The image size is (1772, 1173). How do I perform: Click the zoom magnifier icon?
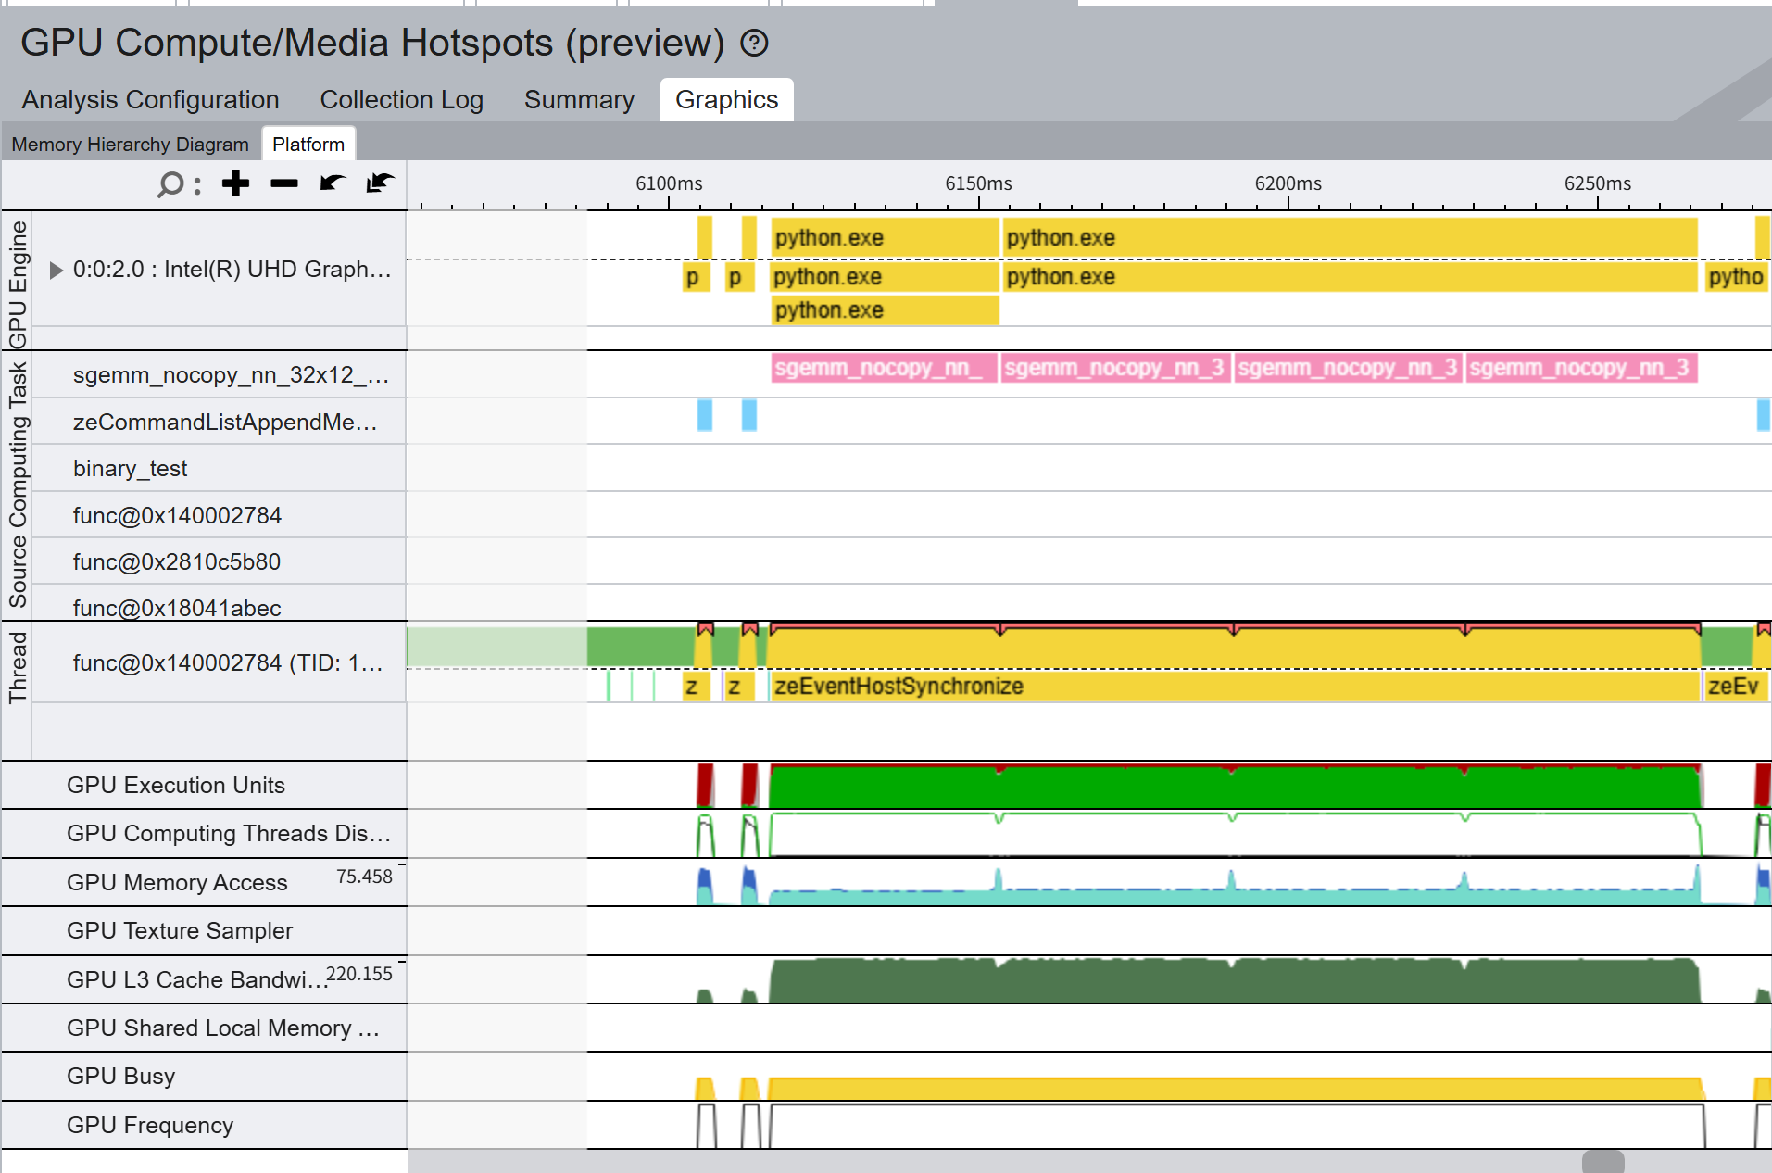(x=170, y=184)
